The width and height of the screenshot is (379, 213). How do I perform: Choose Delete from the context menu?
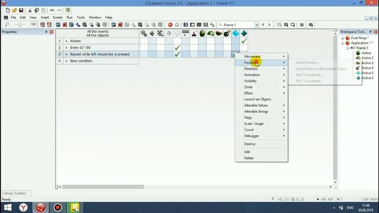pos(262,158)
